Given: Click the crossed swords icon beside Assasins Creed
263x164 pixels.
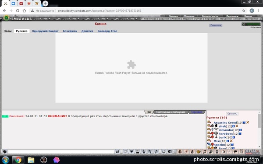Looking at the screenshot, I should click(248, 122).
